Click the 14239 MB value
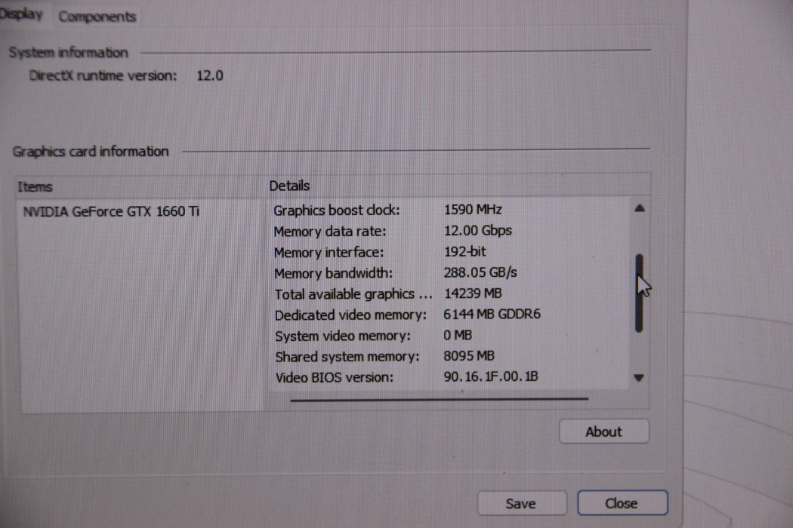Image resolution: width=793 pixels, height=528 pixels. [x=473, y=293]
